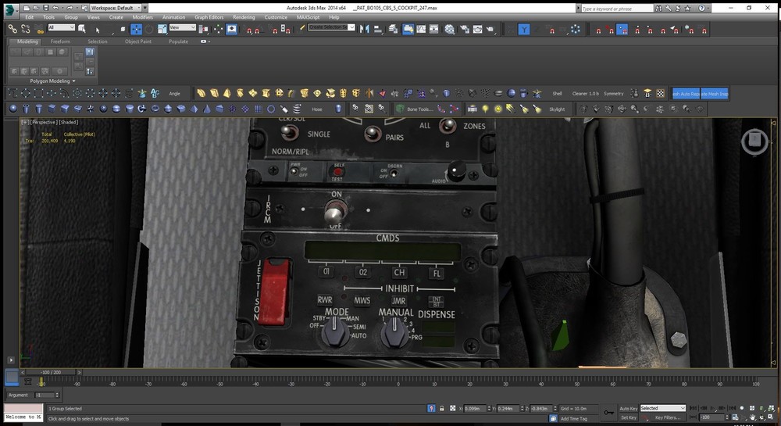The image size is (781, 426).
Task: Expand the Polygon Modeling panel
Action: (52, 81)
